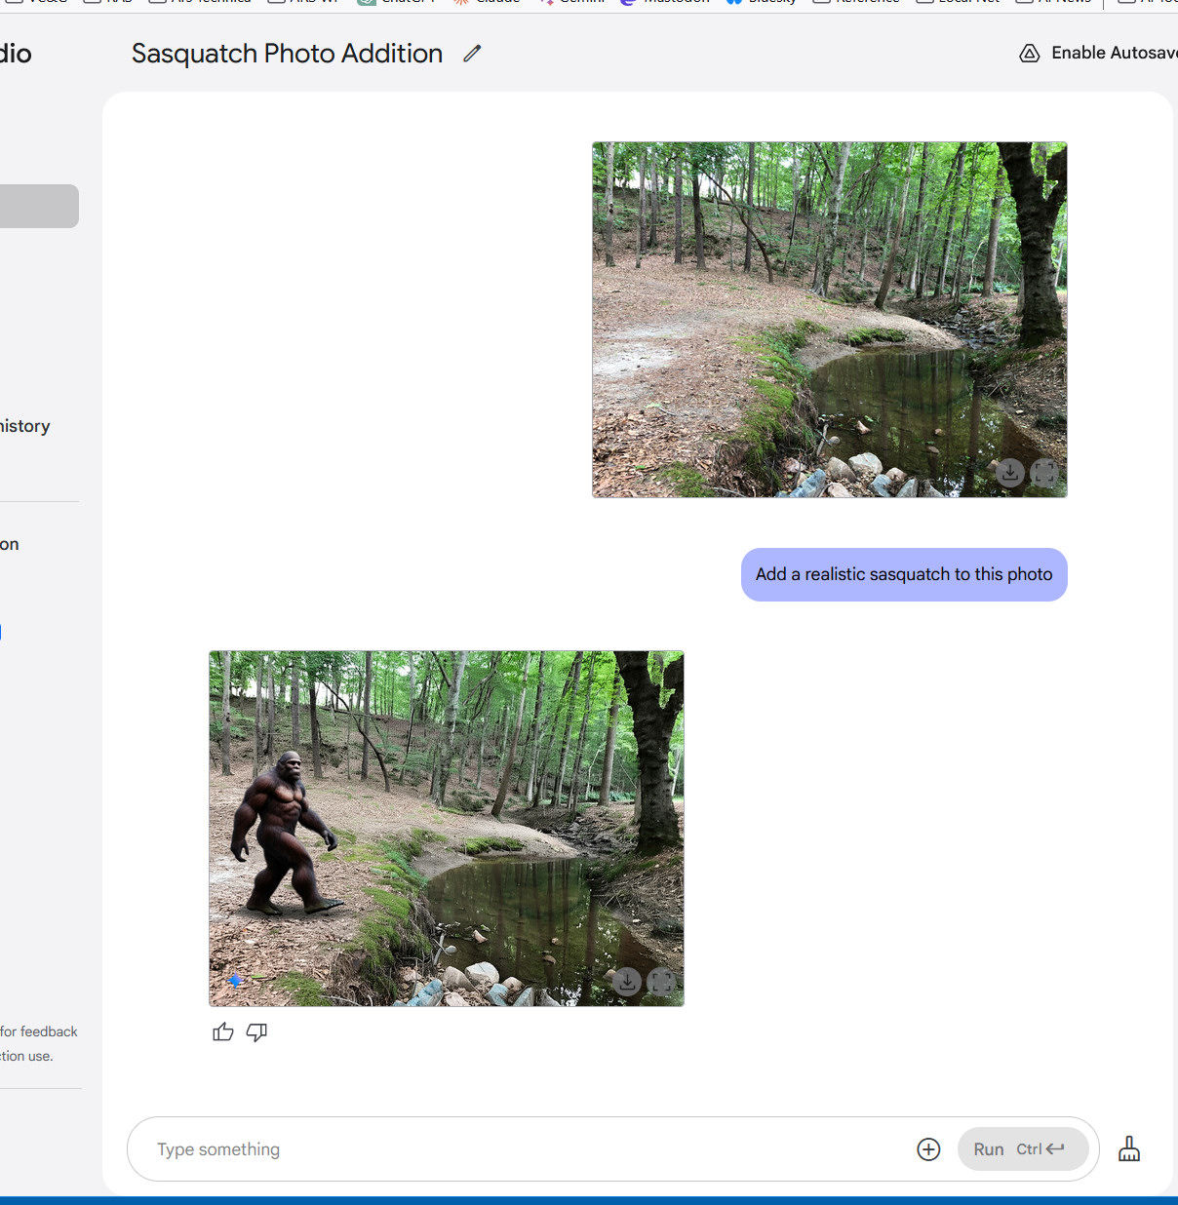Image resolution: width=1178 pixels, height=1205 pixels.
Task: Click the pencil icon to rename the prompt
Action: tap(473, 54)
